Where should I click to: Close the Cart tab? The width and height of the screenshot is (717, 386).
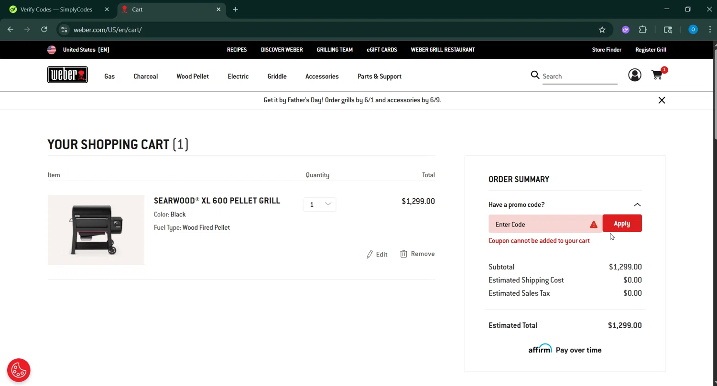(218, 9)
